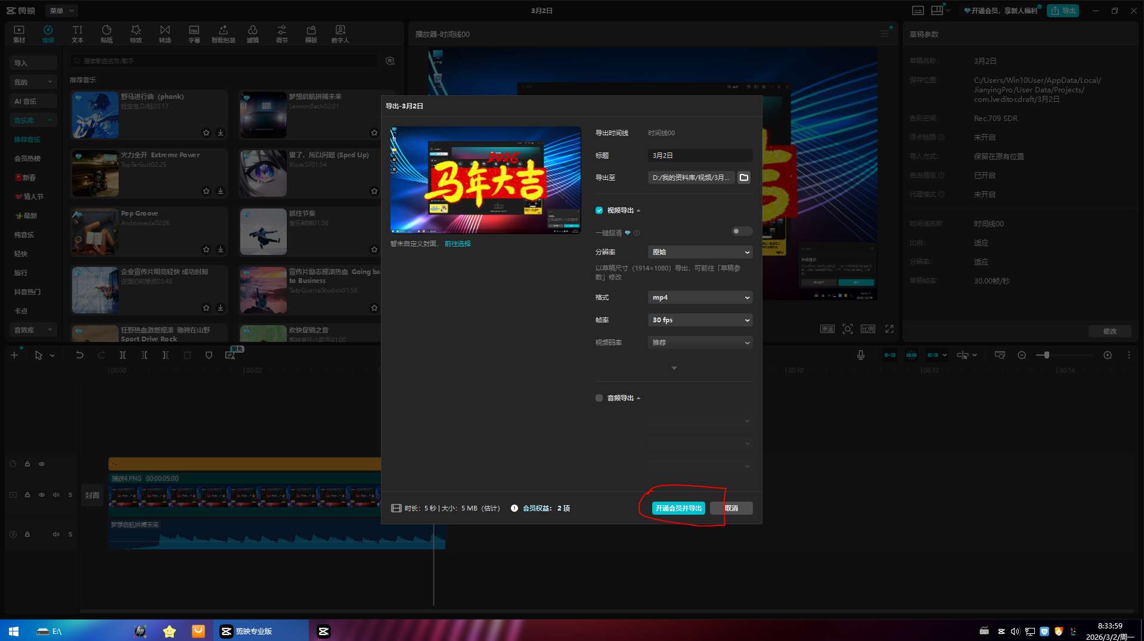
Task: Select 会员热榜 in the music sidebar
Action: (27, 158)
